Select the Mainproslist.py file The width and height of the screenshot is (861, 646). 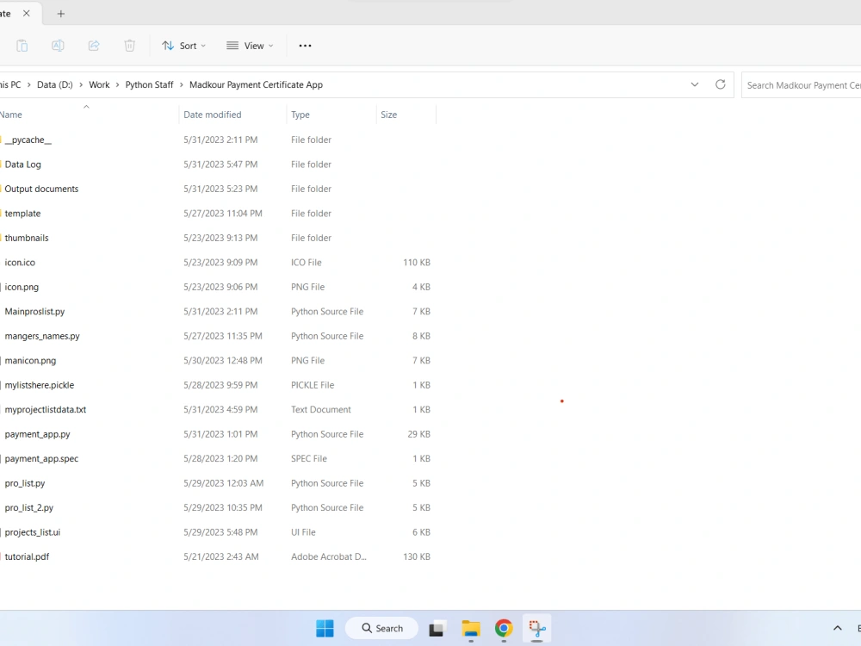(34, 312)
